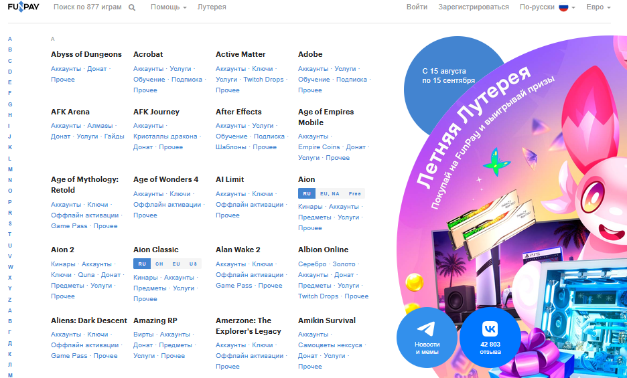Open Предметы under Aion Classic
This screenshot has height=378, width=627.
click(x=150, y=288)
